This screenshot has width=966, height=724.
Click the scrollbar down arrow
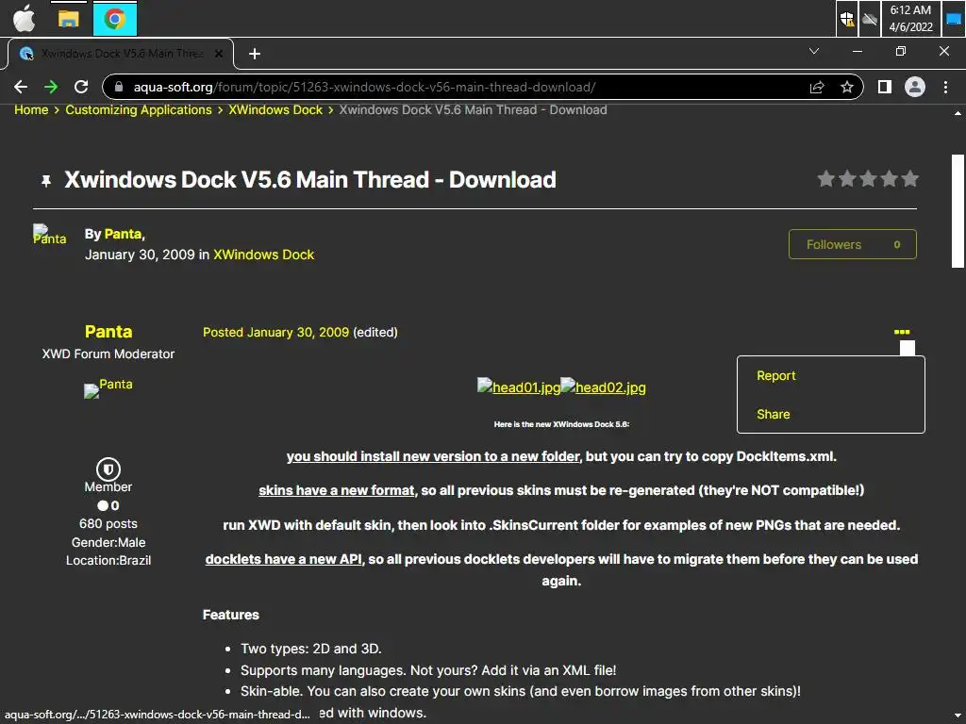(958, 716)
